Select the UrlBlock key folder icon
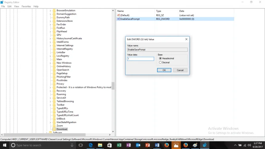This screenshot has height=149, width=265. coord(54,119)
